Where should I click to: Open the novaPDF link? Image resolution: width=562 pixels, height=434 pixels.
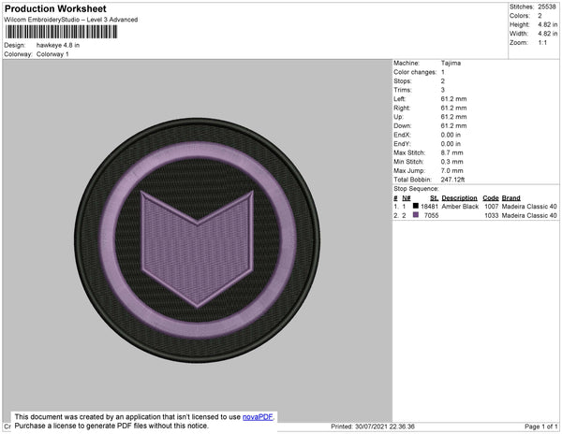point(258,417)
